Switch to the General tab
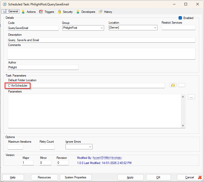This screenshot has height=182, width=204. coord(11,12)
